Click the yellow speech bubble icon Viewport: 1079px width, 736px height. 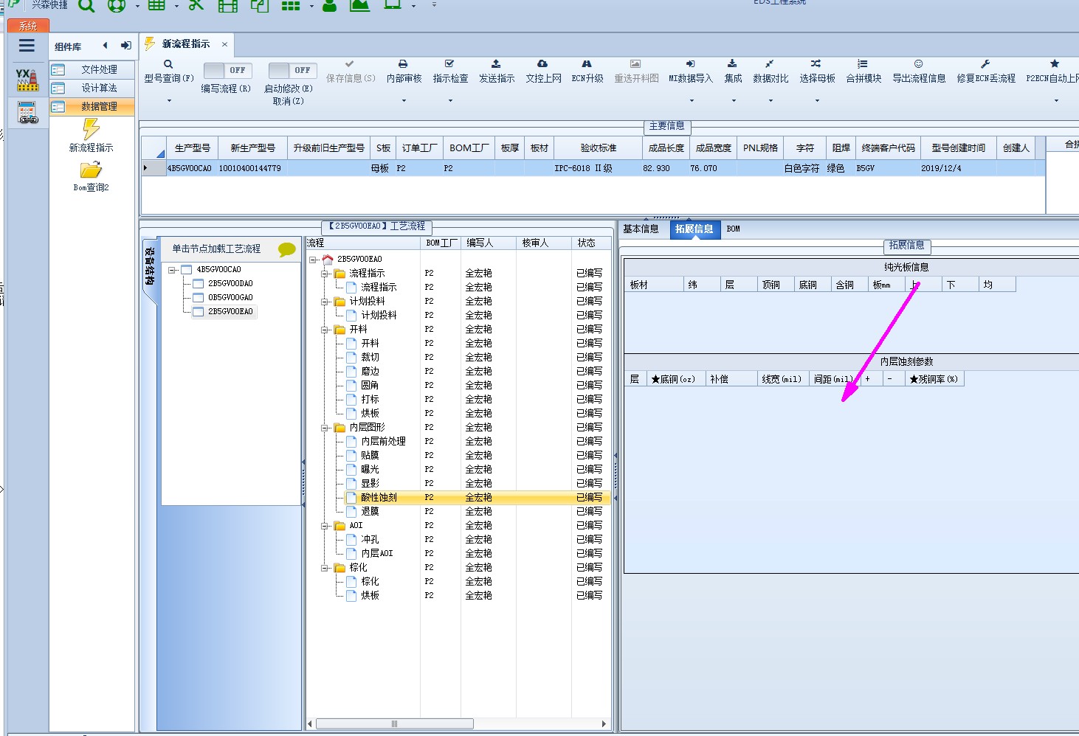(287, 249)
